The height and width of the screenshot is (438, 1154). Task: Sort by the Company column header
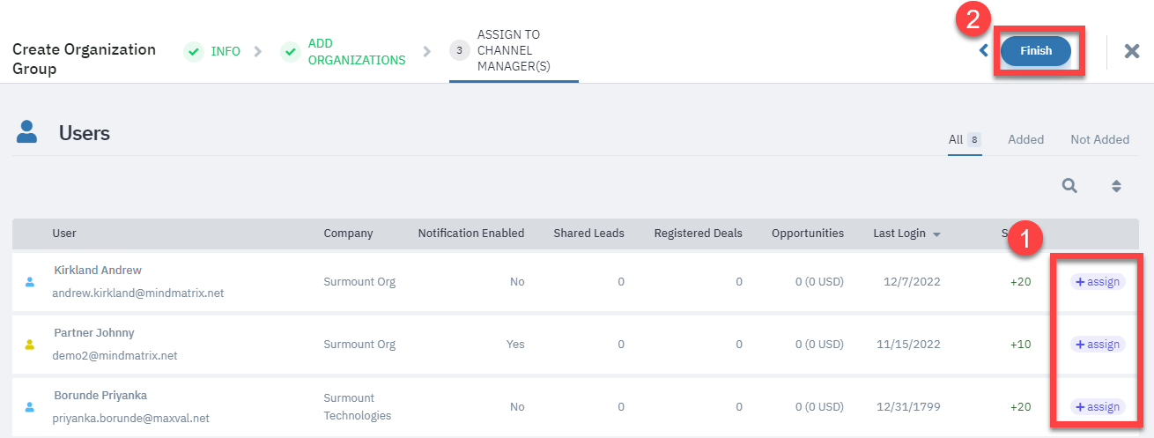click(348, 234)
